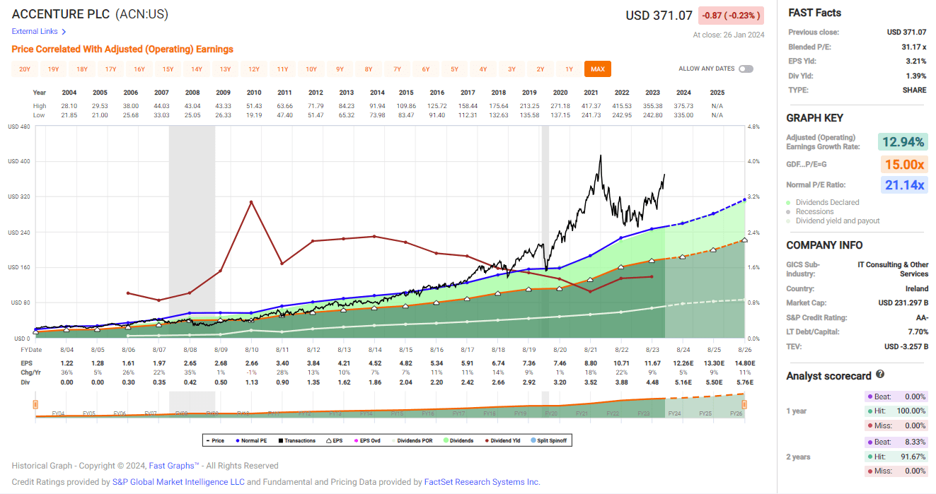Click the External Links text link
Screen dimensions: 936x494
34,32
